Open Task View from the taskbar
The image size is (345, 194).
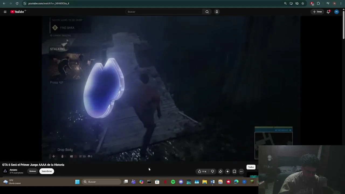pos(126,182)
